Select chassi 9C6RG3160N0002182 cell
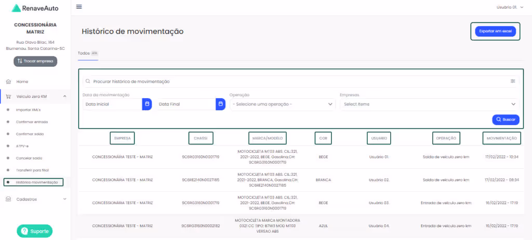This screenshot has height=240, width=532. [x=201, y=226]
